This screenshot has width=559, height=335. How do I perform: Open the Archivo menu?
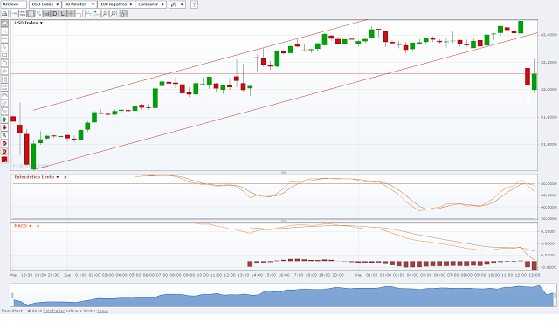coord(14,4)
